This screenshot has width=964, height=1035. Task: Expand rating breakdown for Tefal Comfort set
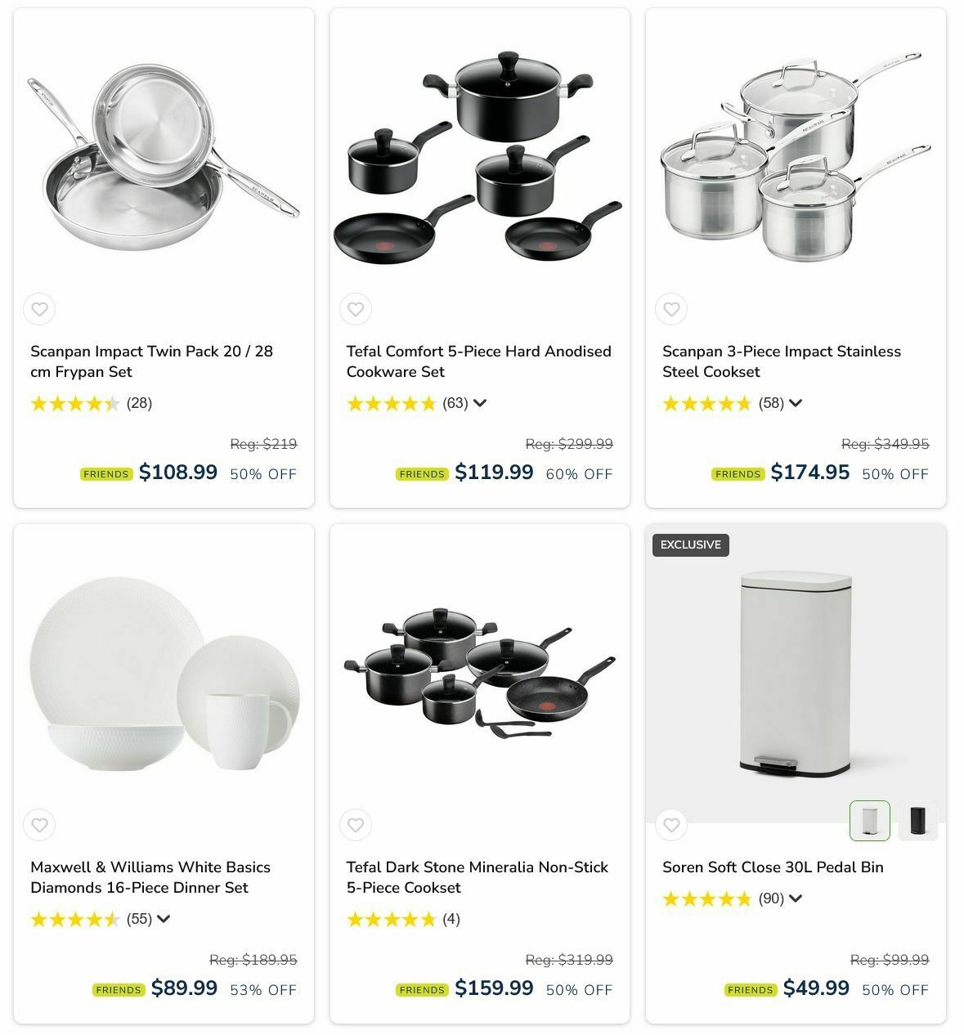(480, 403)
